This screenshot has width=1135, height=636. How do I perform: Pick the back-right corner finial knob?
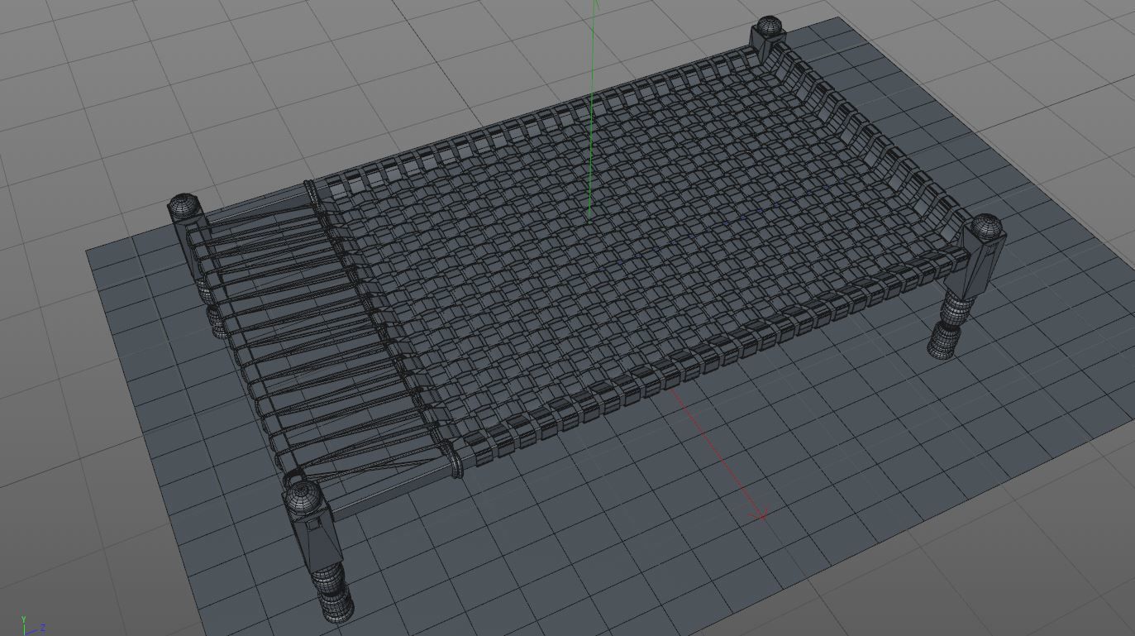(x=768, y=26)
